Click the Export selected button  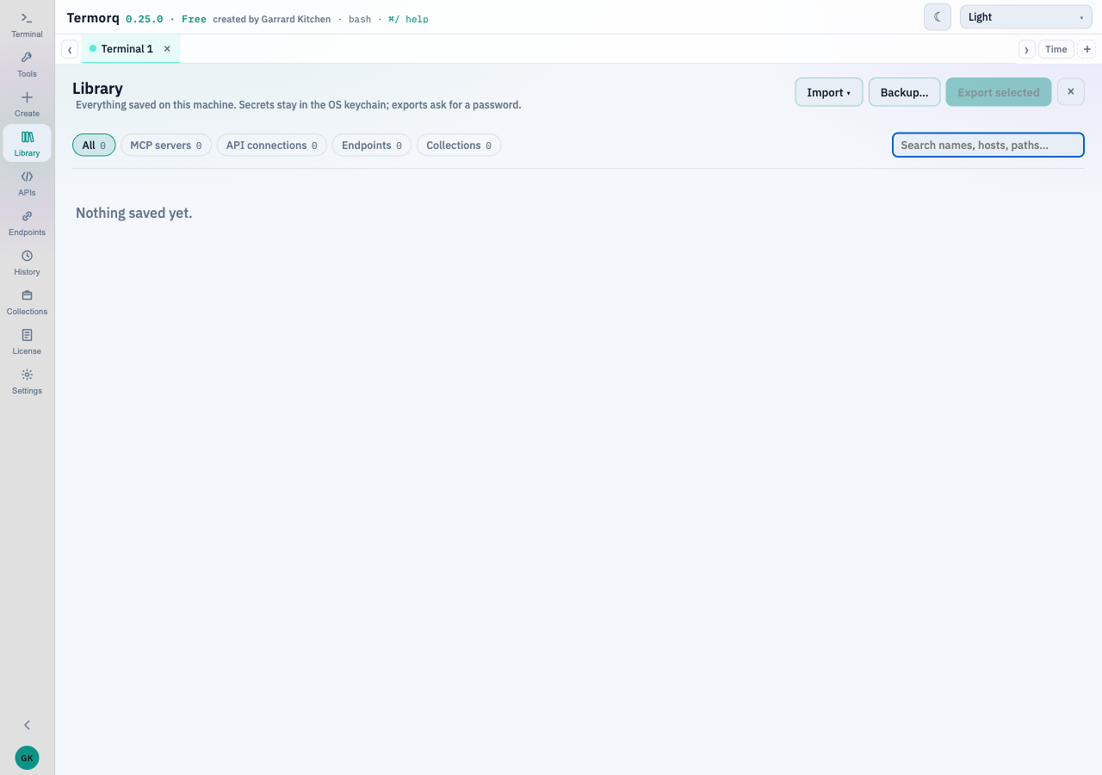[999, 92]
